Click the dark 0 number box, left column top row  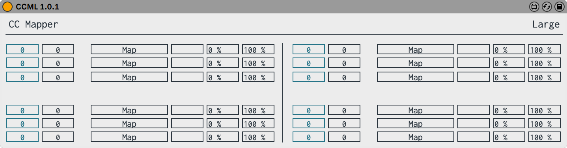click(58, 49)
